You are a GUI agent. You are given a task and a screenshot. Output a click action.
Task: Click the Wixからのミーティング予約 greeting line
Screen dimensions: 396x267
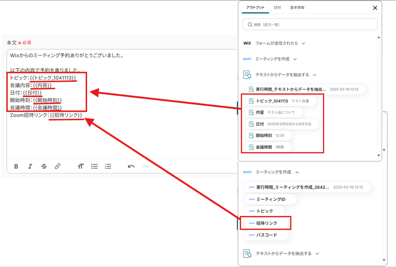(66, 56)
